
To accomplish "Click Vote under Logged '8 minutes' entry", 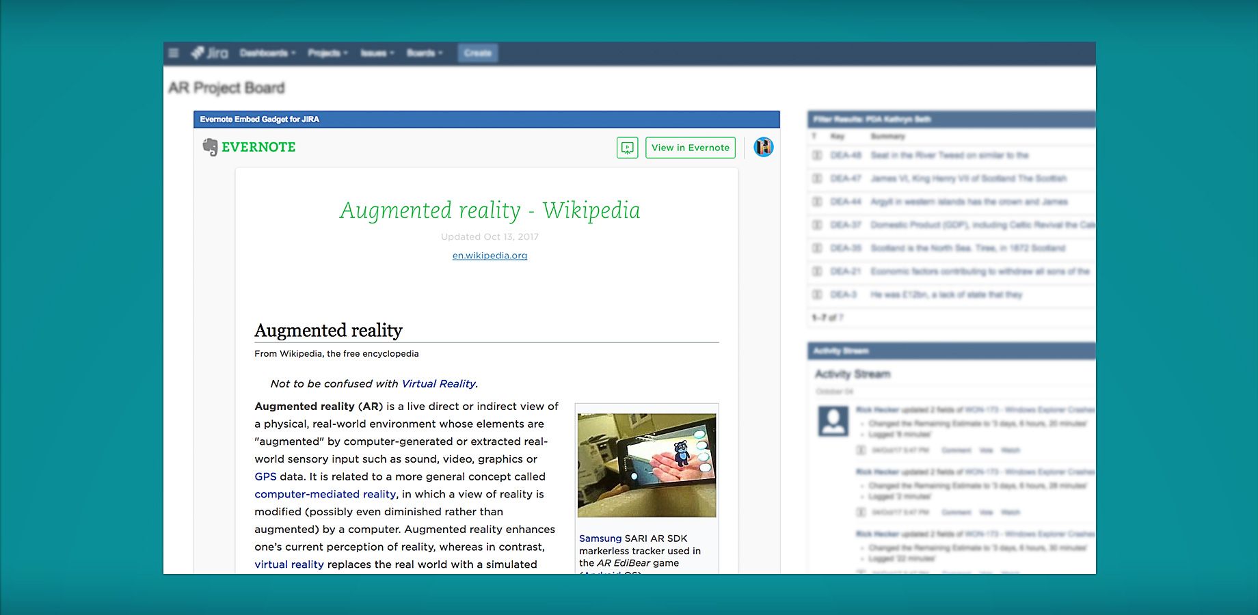I will (986, 450).
